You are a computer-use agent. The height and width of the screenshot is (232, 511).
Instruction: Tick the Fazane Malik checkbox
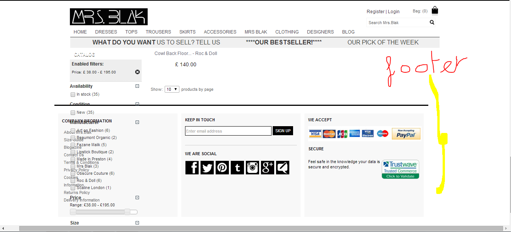[73, 145]
